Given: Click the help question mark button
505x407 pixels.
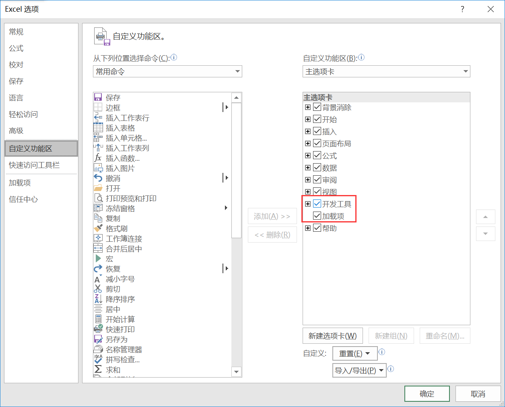Looking at the screenshot, I should 462,9.
